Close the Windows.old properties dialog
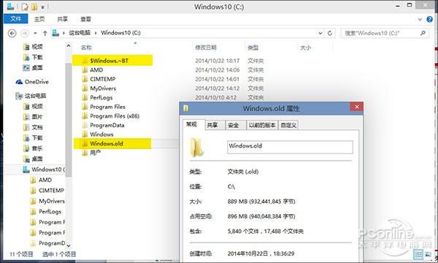The height and width of the screenshot is (263, 438). click(357, 107)
